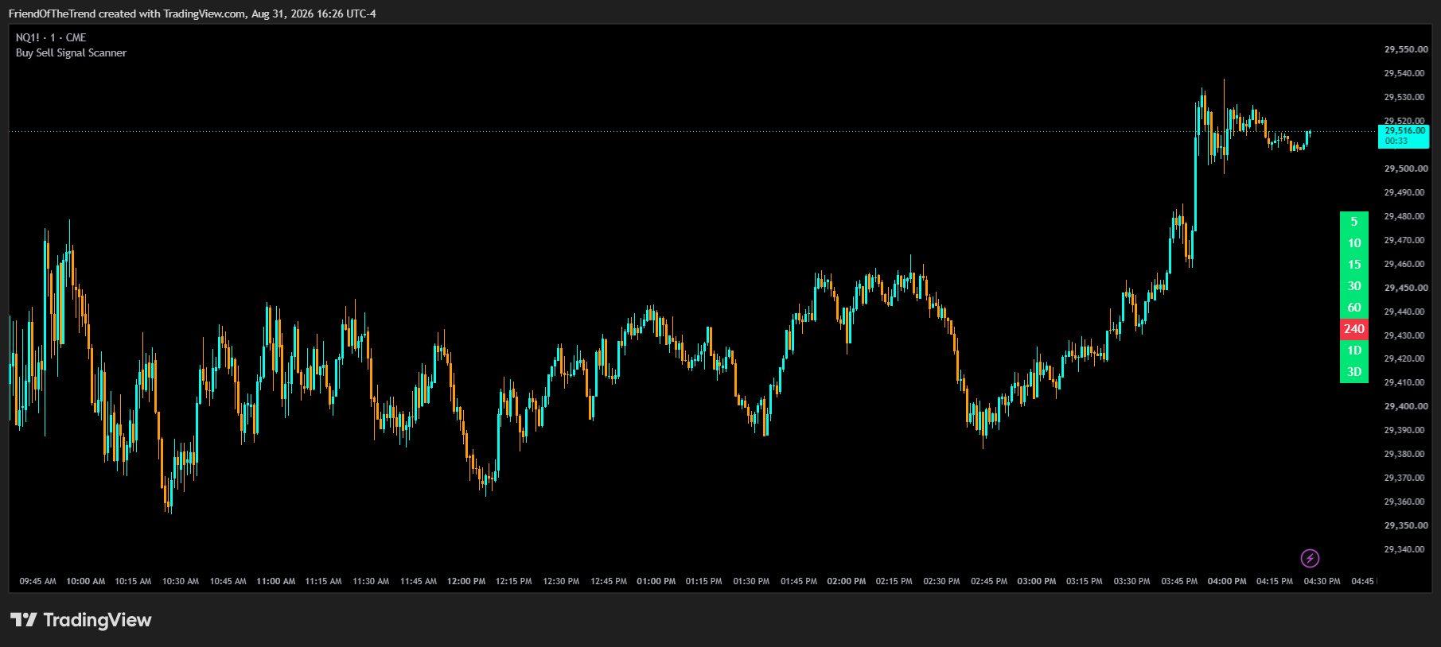Click the 04:30 PM time axis label
Image resolution: width=1441 pixels, height=647 pixels.
click(x=1322, y=581)
